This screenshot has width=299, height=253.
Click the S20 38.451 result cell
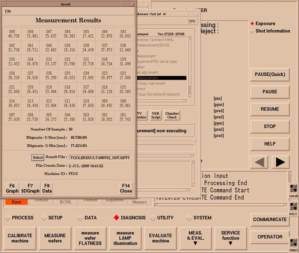pos(30,89)
